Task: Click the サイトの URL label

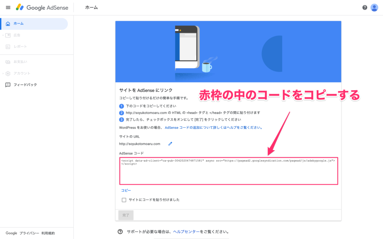Action: pos(129,137)
